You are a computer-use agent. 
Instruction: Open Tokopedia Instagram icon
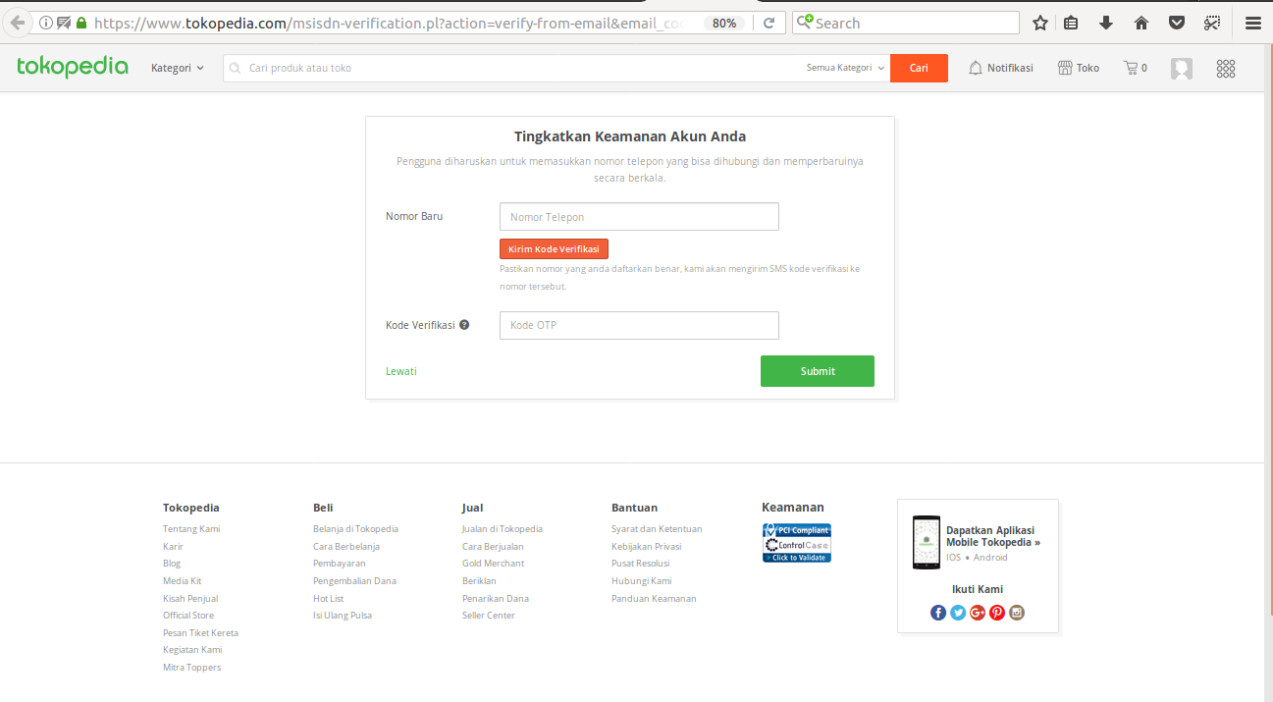pos(1017,613)
